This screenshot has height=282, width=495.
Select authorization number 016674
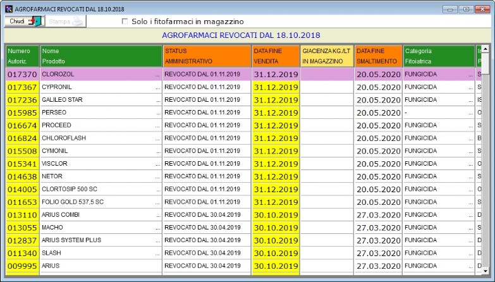[22, 125]
